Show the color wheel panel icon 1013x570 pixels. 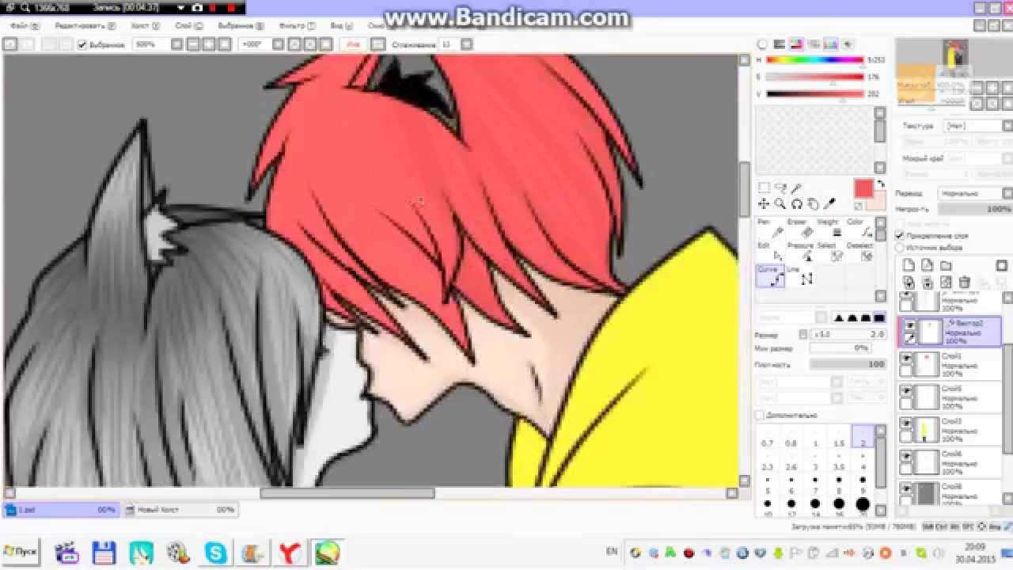click(x=762, y=45)
